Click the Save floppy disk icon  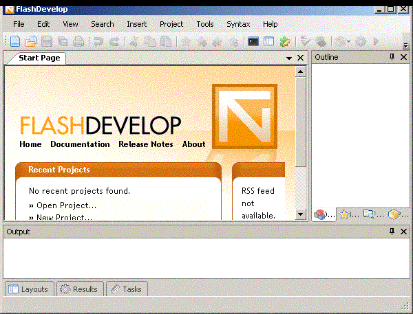[47, 41]
